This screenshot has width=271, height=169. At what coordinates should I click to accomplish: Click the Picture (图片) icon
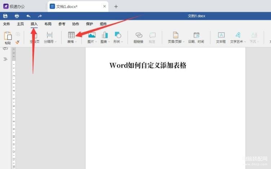92,35
